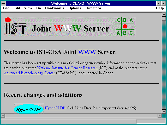Click the window title 'Welcome to CBA-IST WWW Server'
The width and height of the screenshot is (167, 125).
[x=81, y=3]
